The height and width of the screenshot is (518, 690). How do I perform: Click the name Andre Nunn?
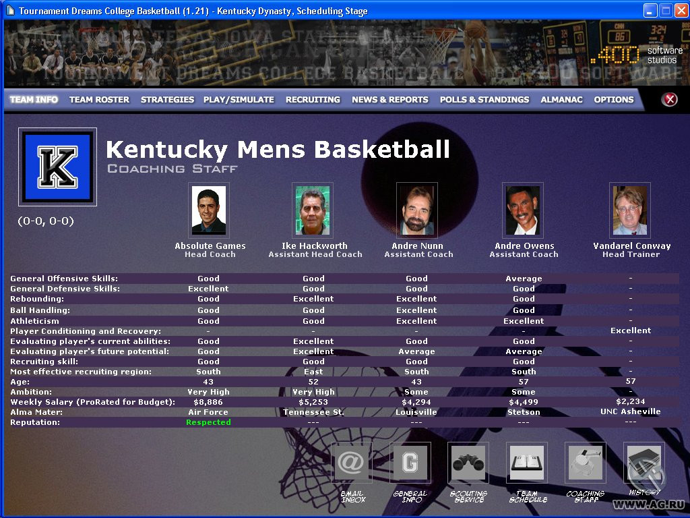coord(417,246)
